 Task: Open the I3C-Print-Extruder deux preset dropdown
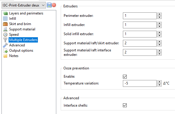pyautogui.click(x=24, y=5)
